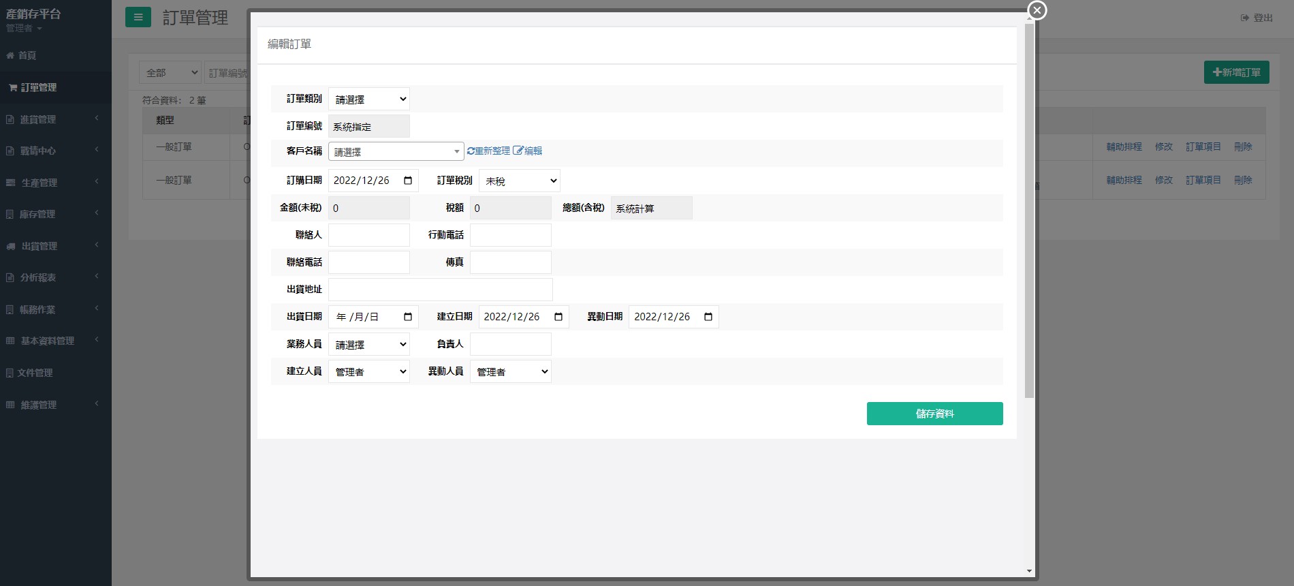Click 輔助排程 in the first order row
The image size is (1294, 586).
(x=1124, y=146)
